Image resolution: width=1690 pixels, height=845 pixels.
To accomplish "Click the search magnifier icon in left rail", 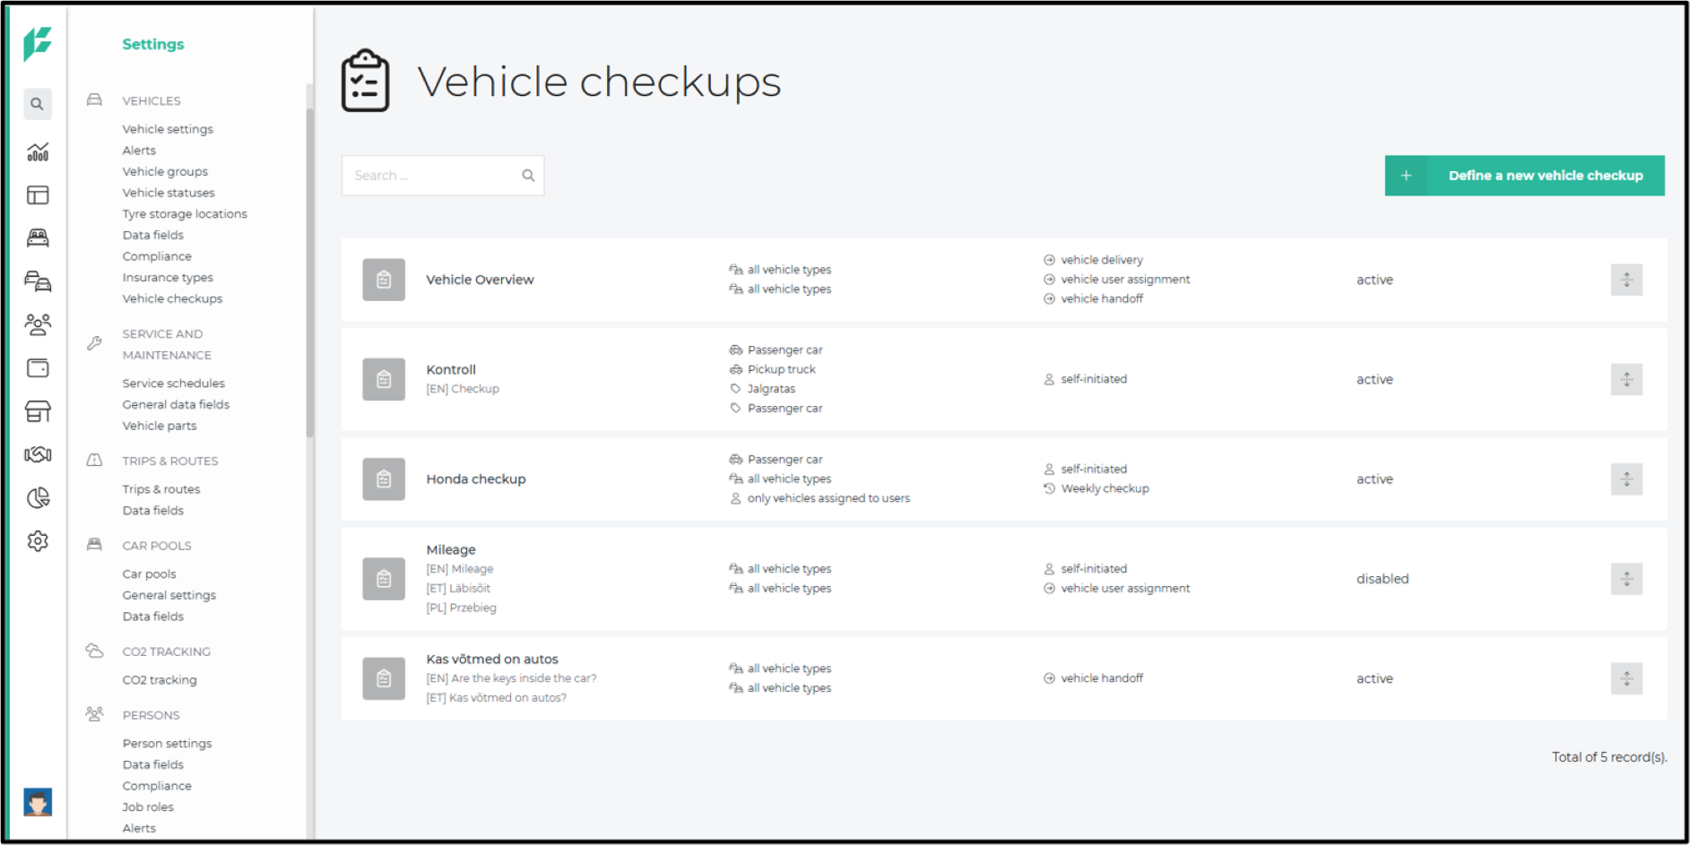I will (x=37, y=104).
